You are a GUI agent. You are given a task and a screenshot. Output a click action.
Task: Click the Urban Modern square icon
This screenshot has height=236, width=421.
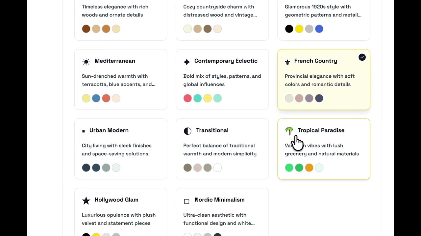click(x=84, y=131)
